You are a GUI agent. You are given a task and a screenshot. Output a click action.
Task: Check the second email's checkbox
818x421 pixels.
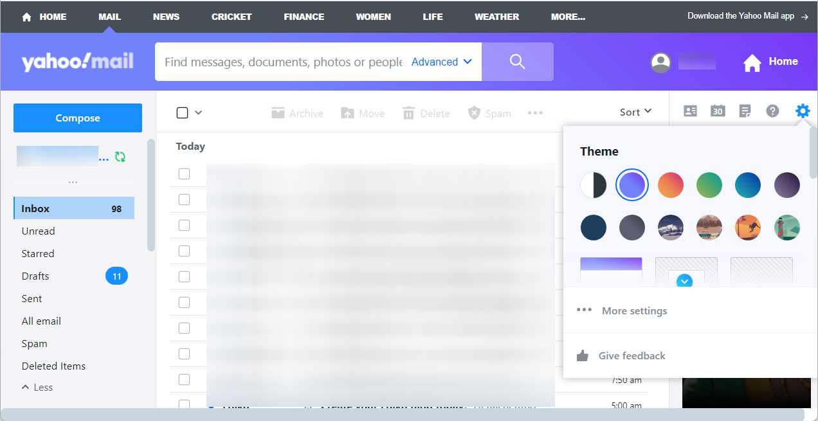tap(185, 199)
